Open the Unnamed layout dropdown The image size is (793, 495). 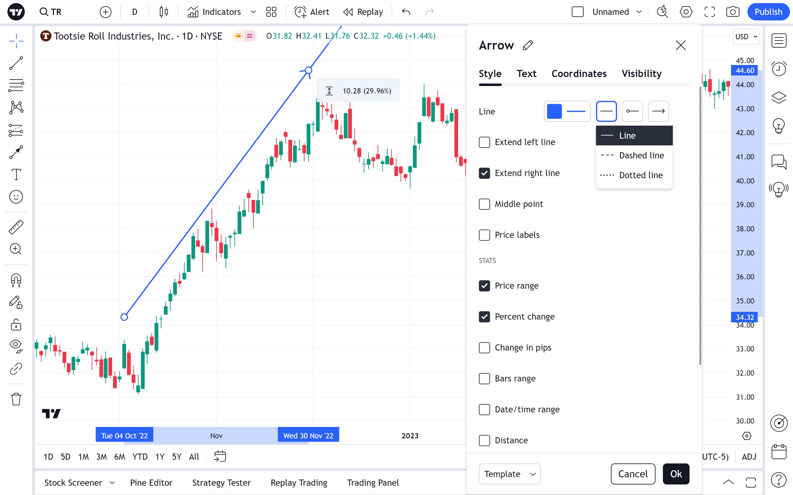(639, 12)
